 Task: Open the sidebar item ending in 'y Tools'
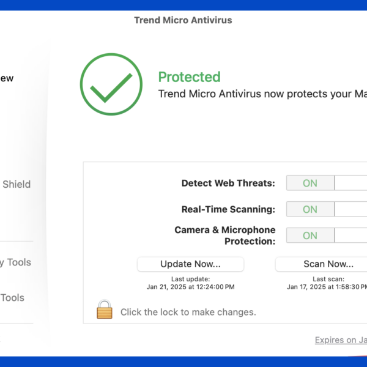point(15,262)
